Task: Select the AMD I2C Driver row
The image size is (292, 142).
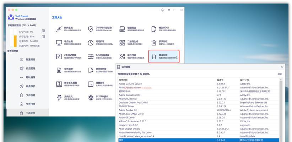Action: click(x=199, y=106)
